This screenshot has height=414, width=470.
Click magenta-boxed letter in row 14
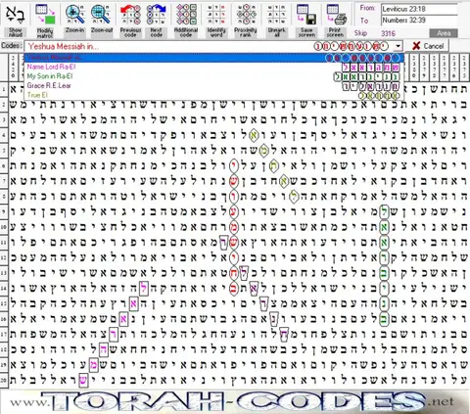144,289
